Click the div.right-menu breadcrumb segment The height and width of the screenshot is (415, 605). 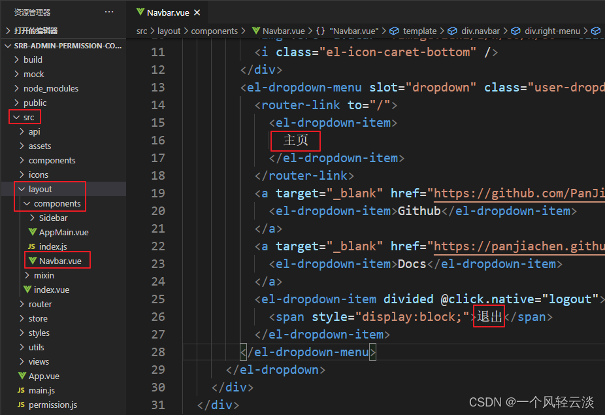552,31
